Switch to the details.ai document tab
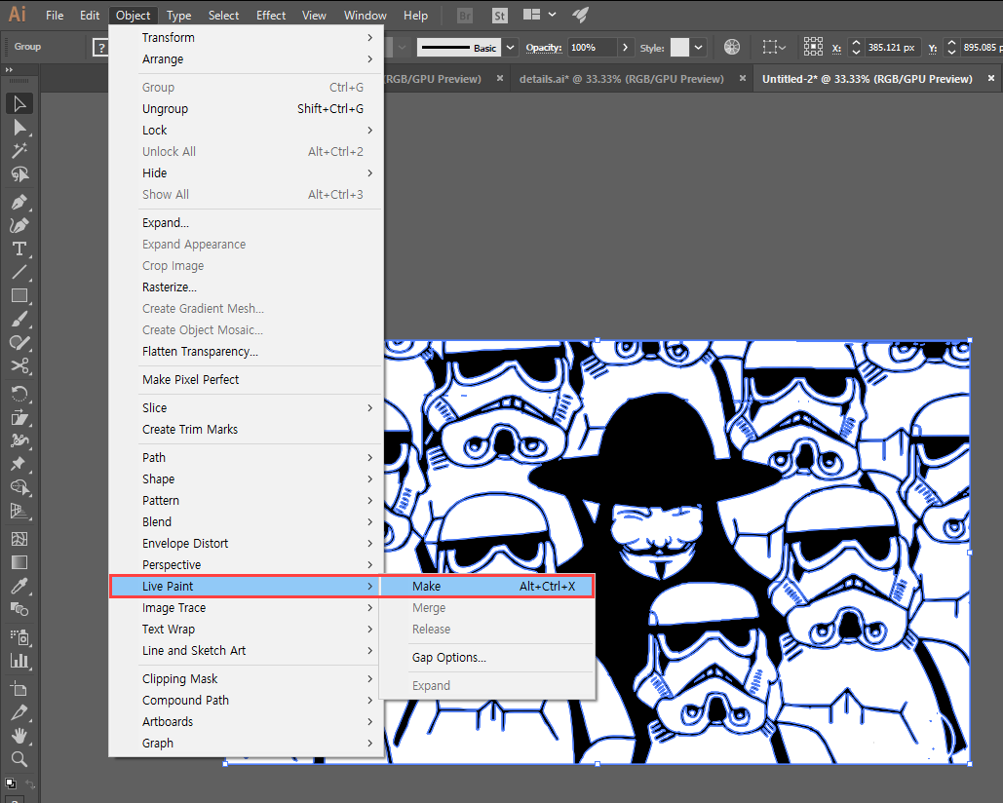The image size is (1003, 803). tap(621, 79)
